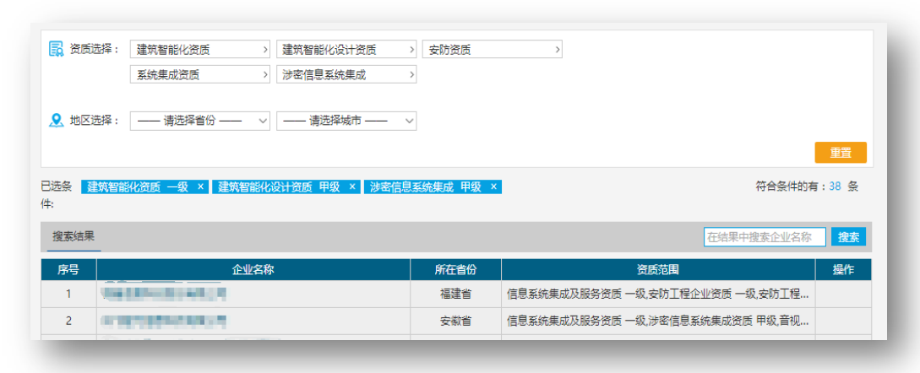The height and width of the screenshot is (373, 920).
Task: Expand the 涉密信息系统集成 dropdown
Action: (x=346, y=75)
